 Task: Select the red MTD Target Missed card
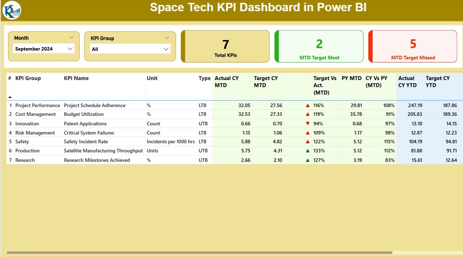pyautogui.click(x=412, y=46)
